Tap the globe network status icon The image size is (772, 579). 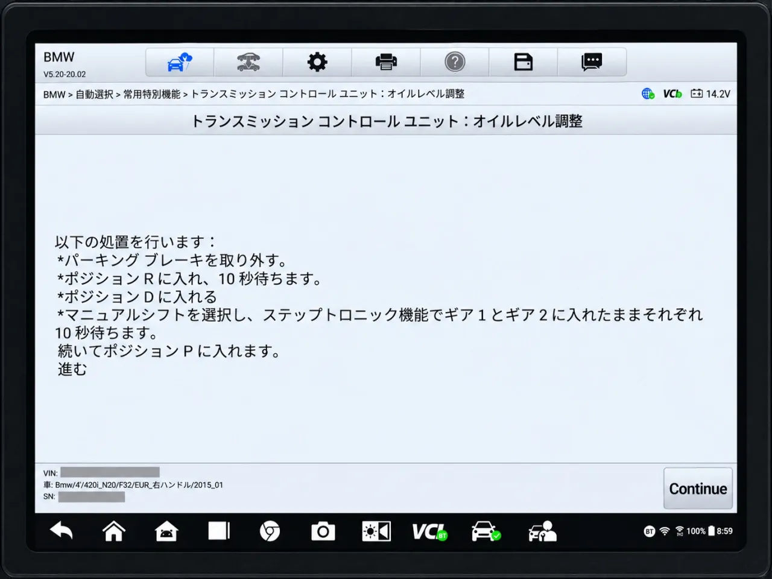tap(648, 93)
